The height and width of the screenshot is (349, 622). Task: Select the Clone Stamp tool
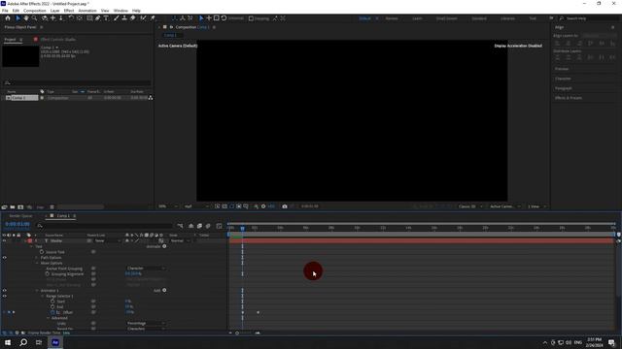click(x=124, y=18)
